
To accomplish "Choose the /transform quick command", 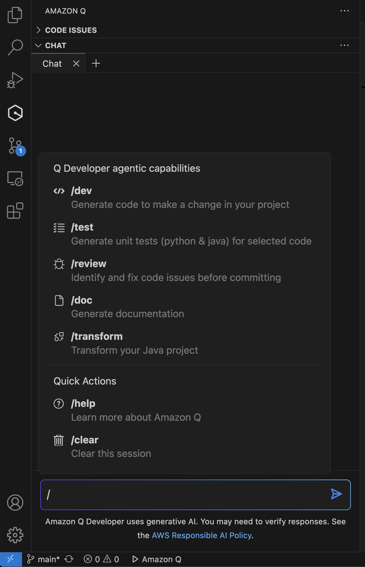I will [x=97, y=337].
